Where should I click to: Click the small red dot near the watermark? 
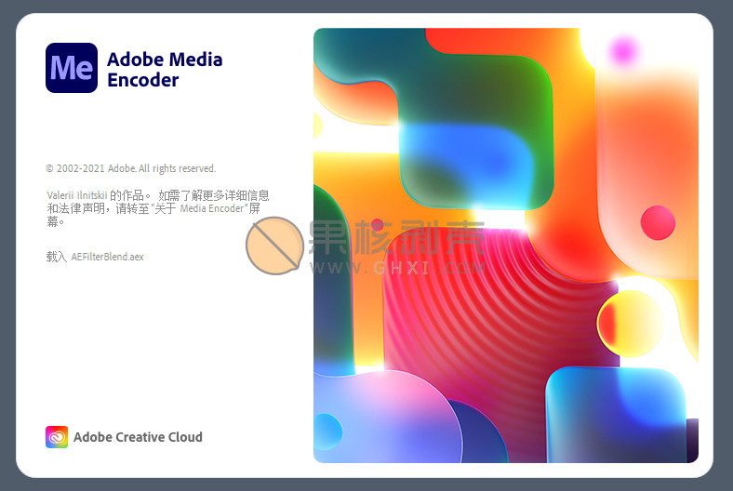[377, 225]
